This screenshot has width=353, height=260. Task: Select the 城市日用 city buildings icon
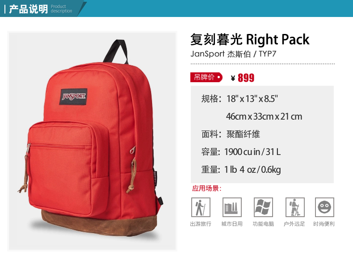coord(232,207)
